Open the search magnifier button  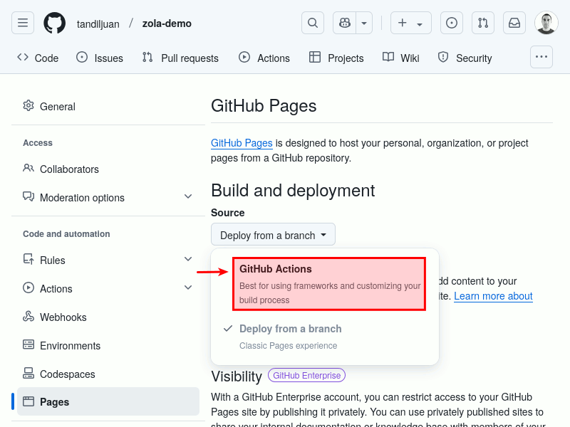(x=313, y=23)
